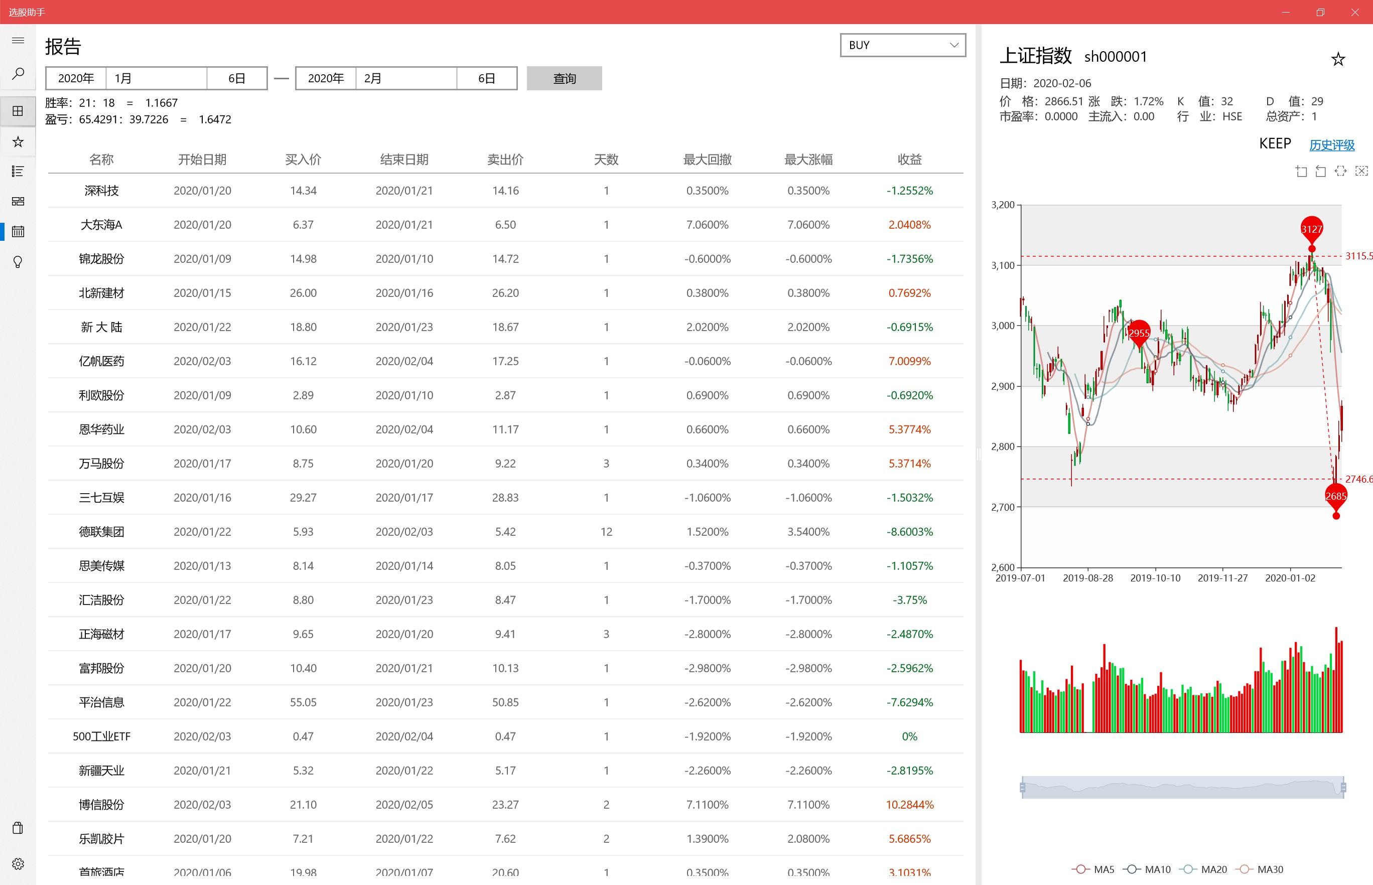The width and height of the screenshot is (1373, 885).
Task: Click the chart zoom-reset back icon
Action: pyautogui.click(x=1321, y=171)
